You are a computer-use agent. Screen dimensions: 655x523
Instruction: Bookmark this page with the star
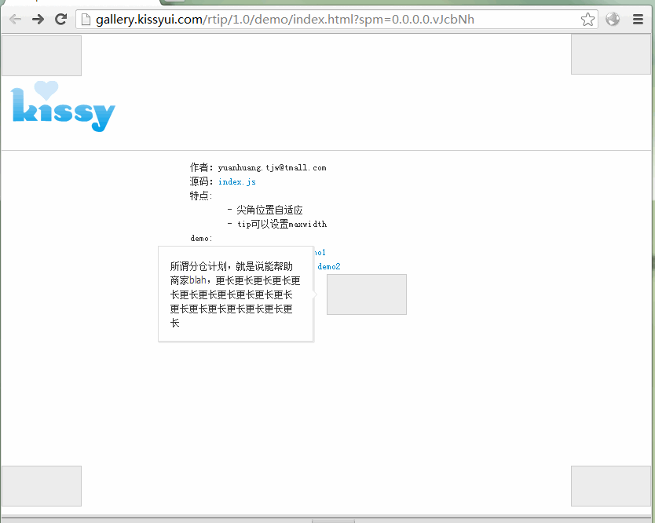(x=587, y=20)
